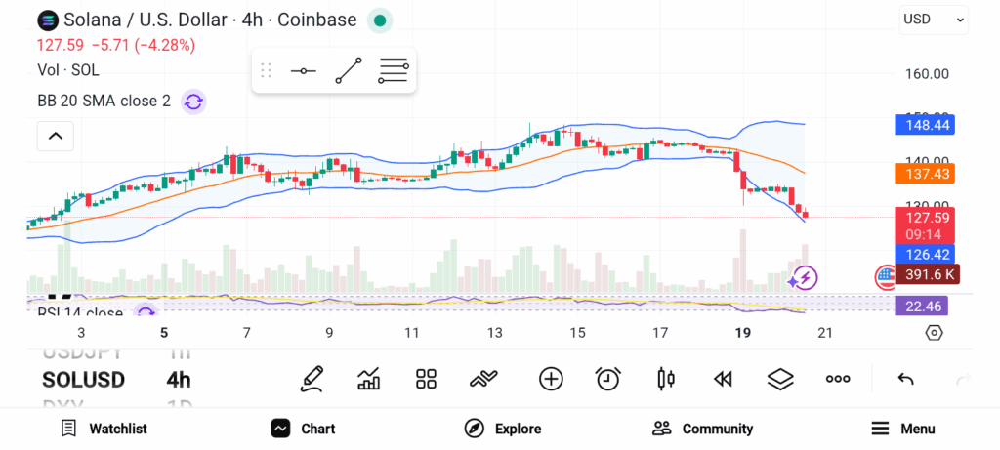Open the SOLUSD symbol search
Image resolution: width=1000 pixels, height=450 pixels.
point(83,380)
